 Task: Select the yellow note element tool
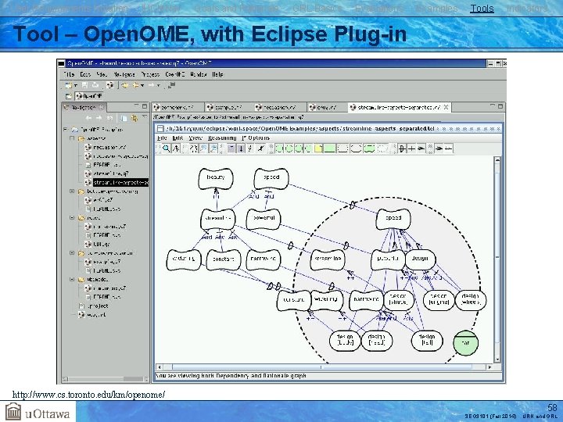coord(318,148)
